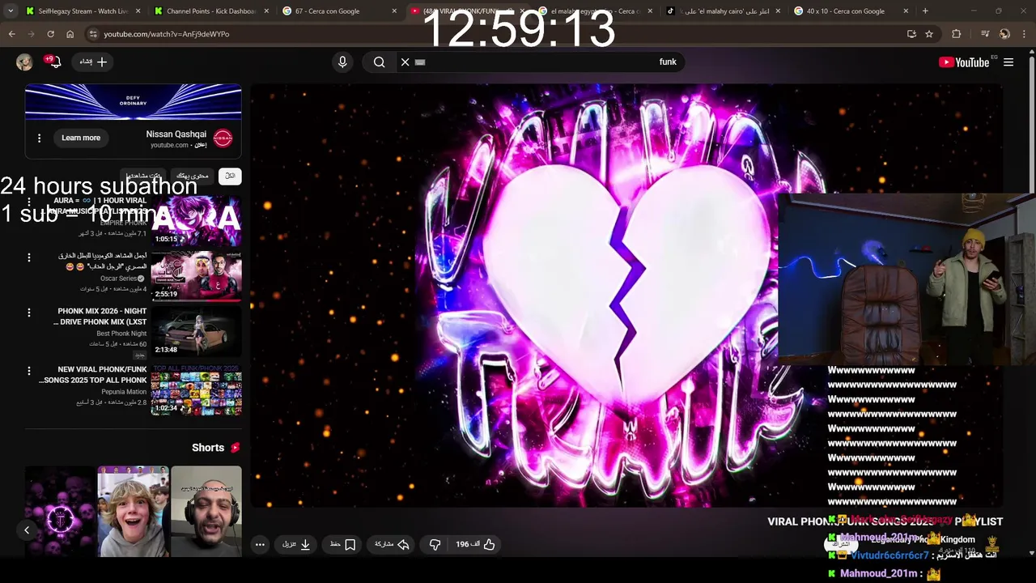The height and width of the screenshot is (583, 1036).
Task: Open the Best Phonk Night channel
Action: pos(121,334)
